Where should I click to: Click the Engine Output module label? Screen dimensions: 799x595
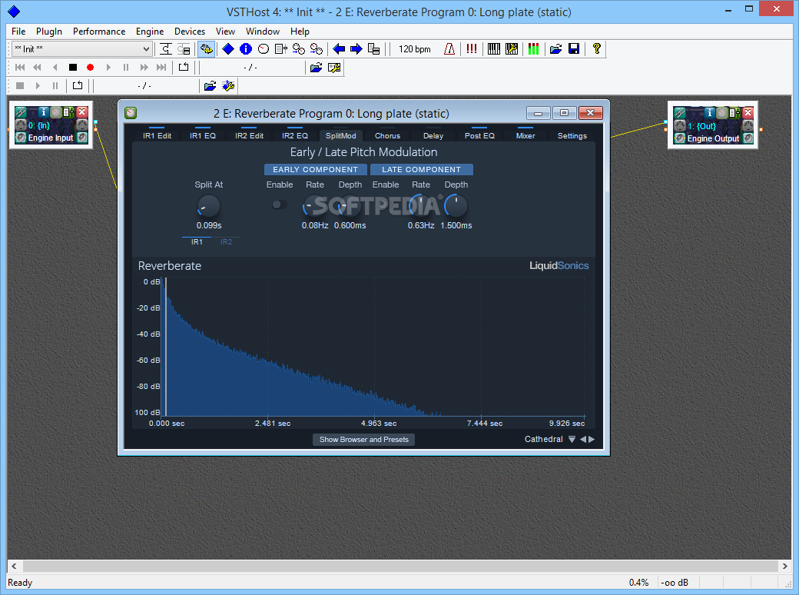[x=713, y=138]
